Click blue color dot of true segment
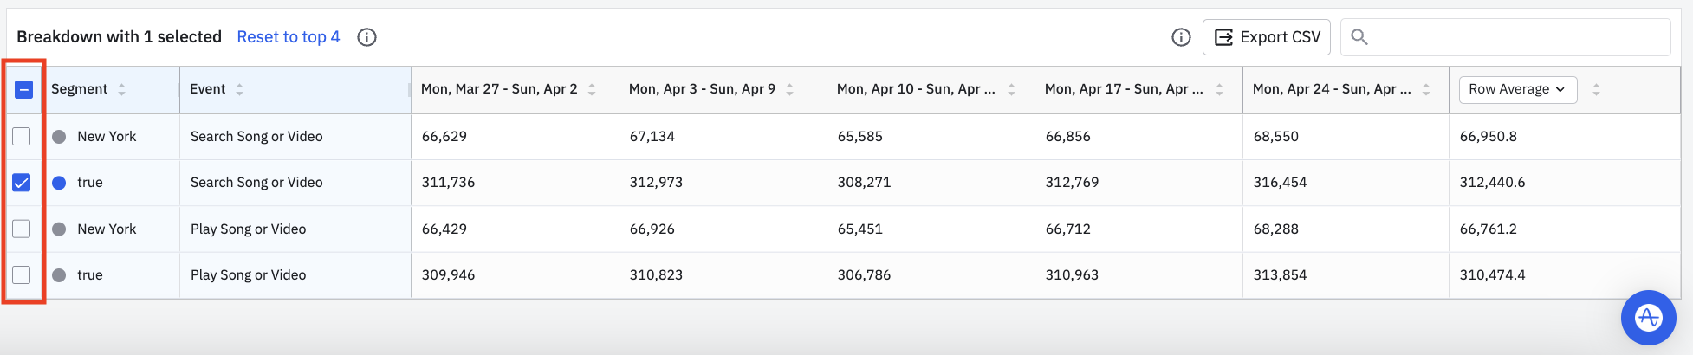Image resolution: width=1693 pixels, height=355 pixels. pyautogui.click(x=59, y=183)
